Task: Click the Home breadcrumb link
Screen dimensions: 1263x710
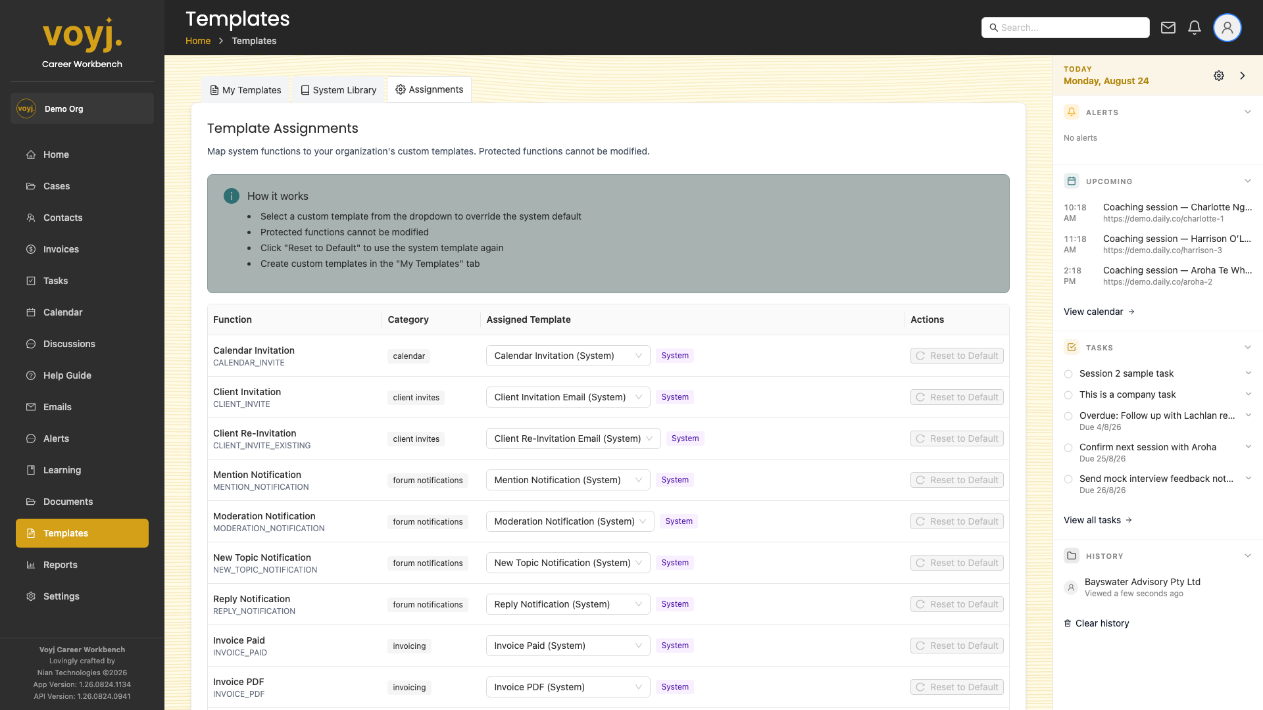Action: pyautogui.click(x=198, y=41)
